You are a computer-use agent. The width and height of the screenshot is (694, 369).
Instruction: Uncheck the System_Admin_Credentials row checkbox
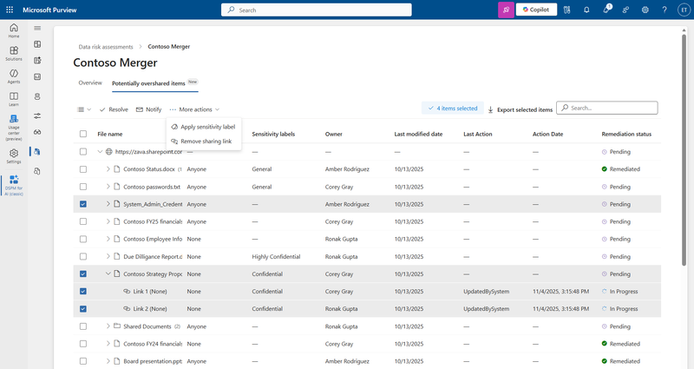point(83,204)
